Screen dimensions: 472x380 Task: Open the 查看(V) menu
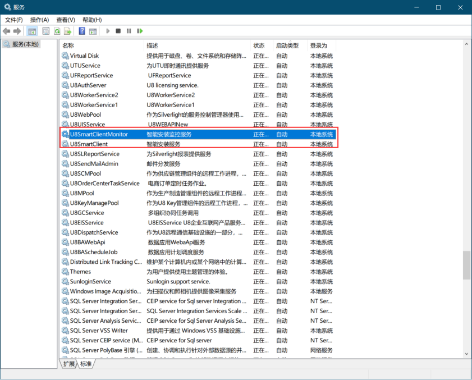[66, 20]
